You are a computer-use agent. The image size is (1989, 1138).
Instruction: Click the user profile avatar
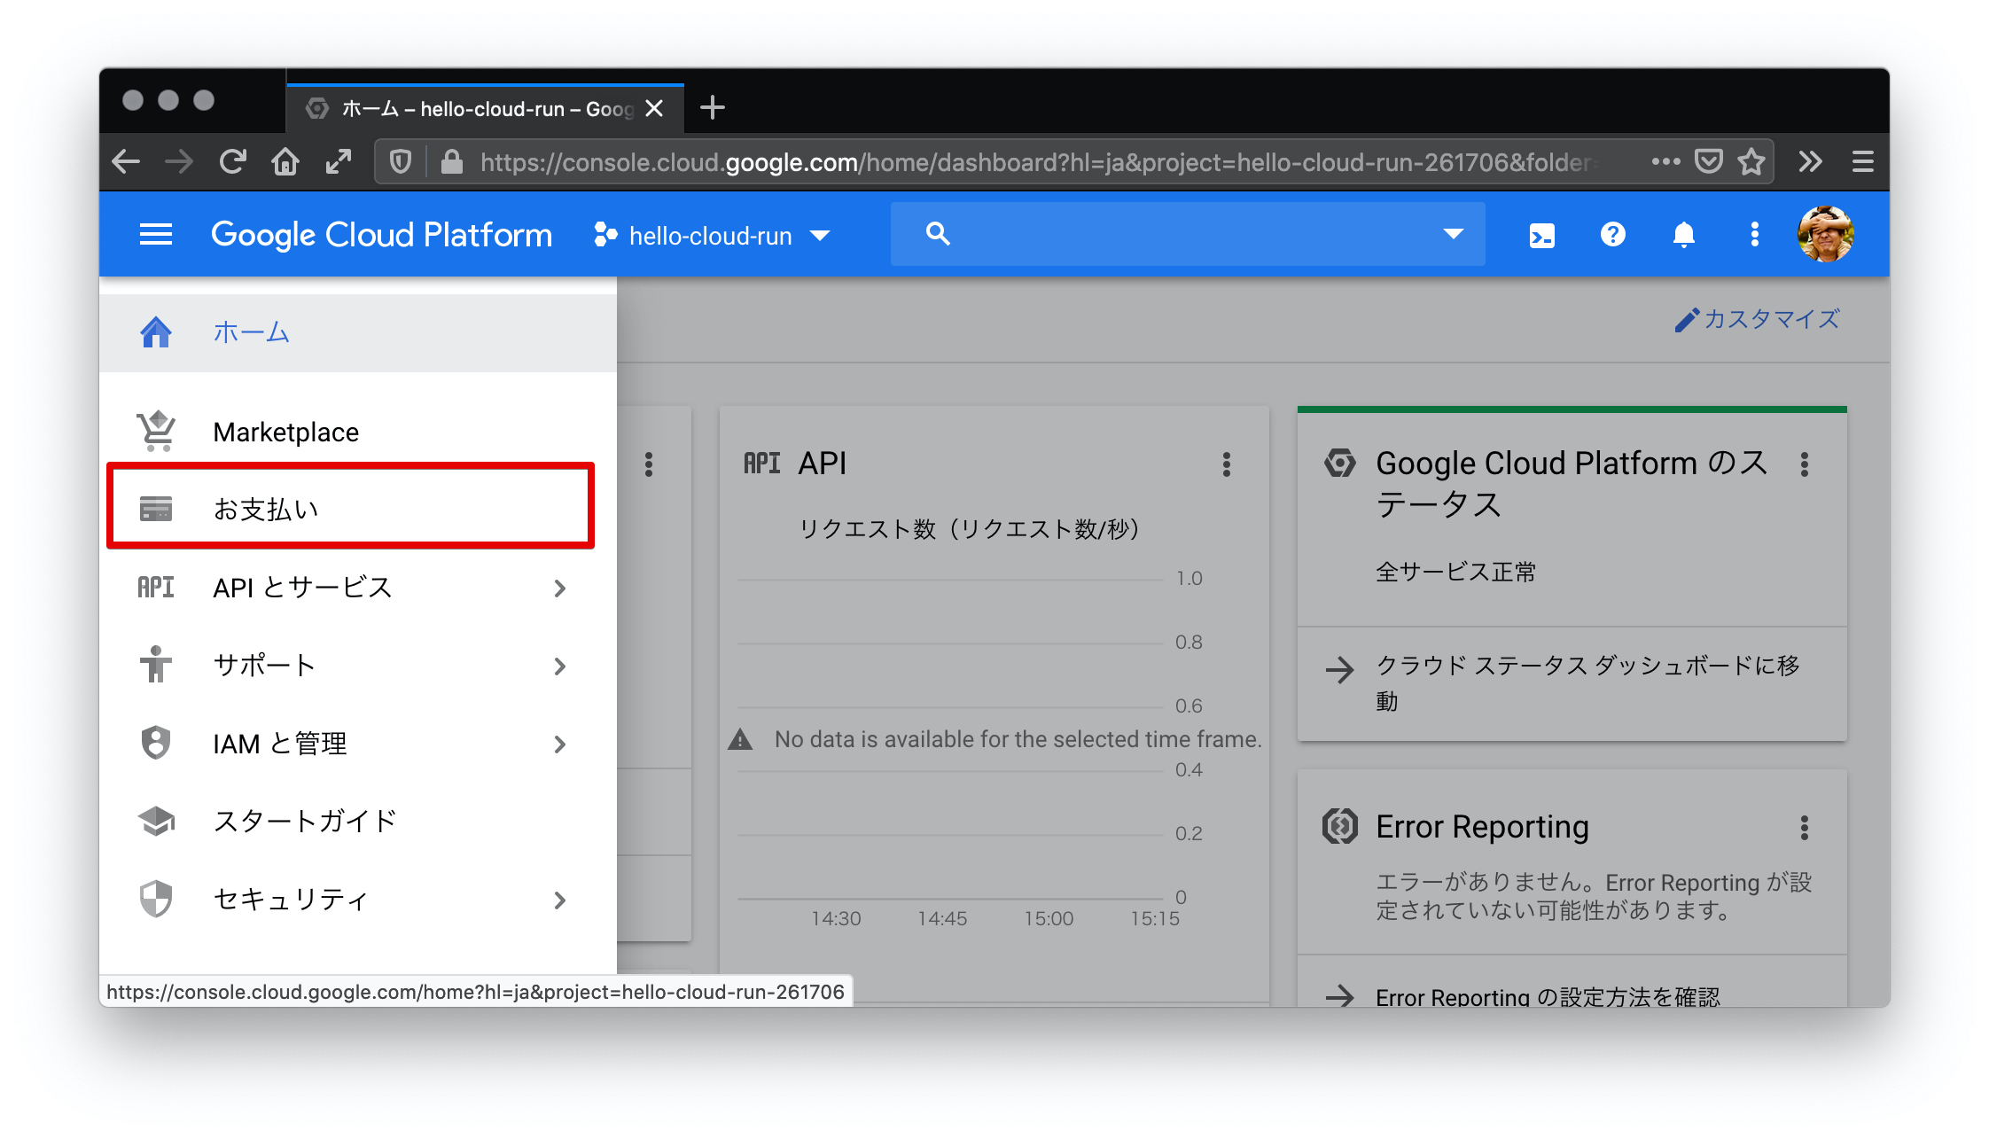tap(1826, 235)
